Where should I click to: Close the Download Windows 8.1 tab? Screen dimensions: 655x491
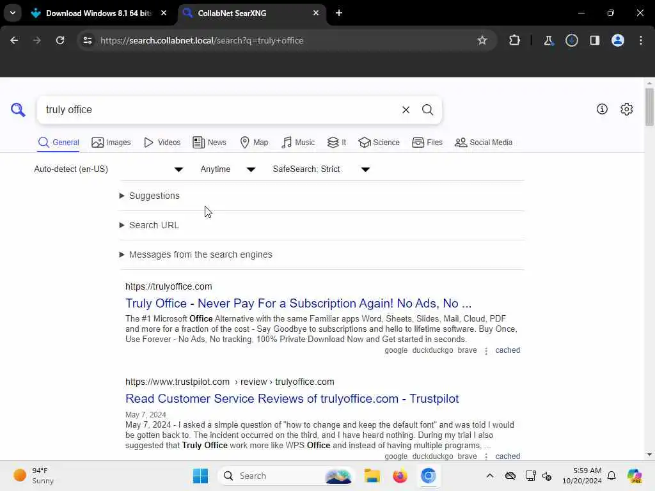[164, 13]
